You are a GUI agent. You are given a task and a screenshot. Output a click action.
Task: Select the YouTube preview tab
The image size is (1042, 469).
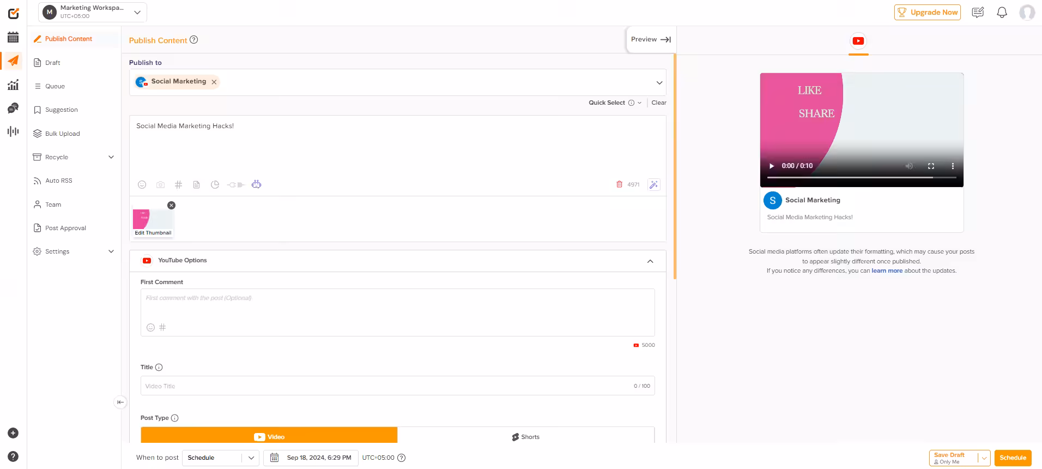(858, 41)
